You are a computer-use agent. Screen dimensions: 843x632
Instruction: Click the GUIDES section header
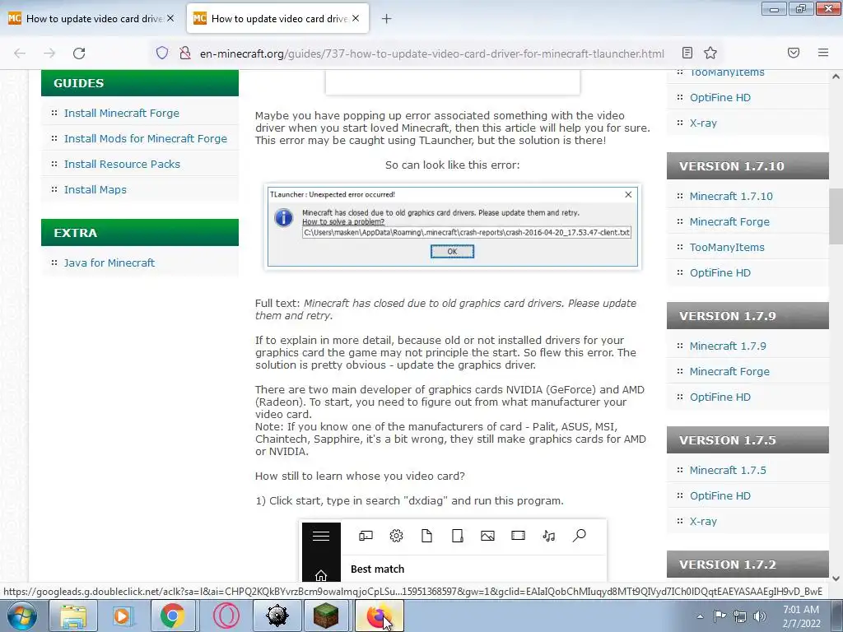tap(140, 83)
